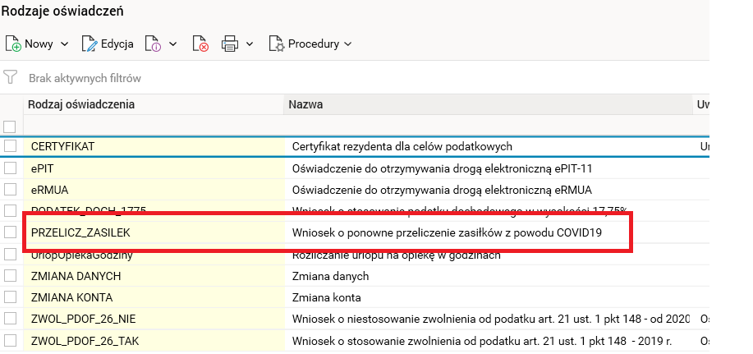Click the Procedury gear document icon
This screenshot has width=753, height=354.
tap(277, 44)
